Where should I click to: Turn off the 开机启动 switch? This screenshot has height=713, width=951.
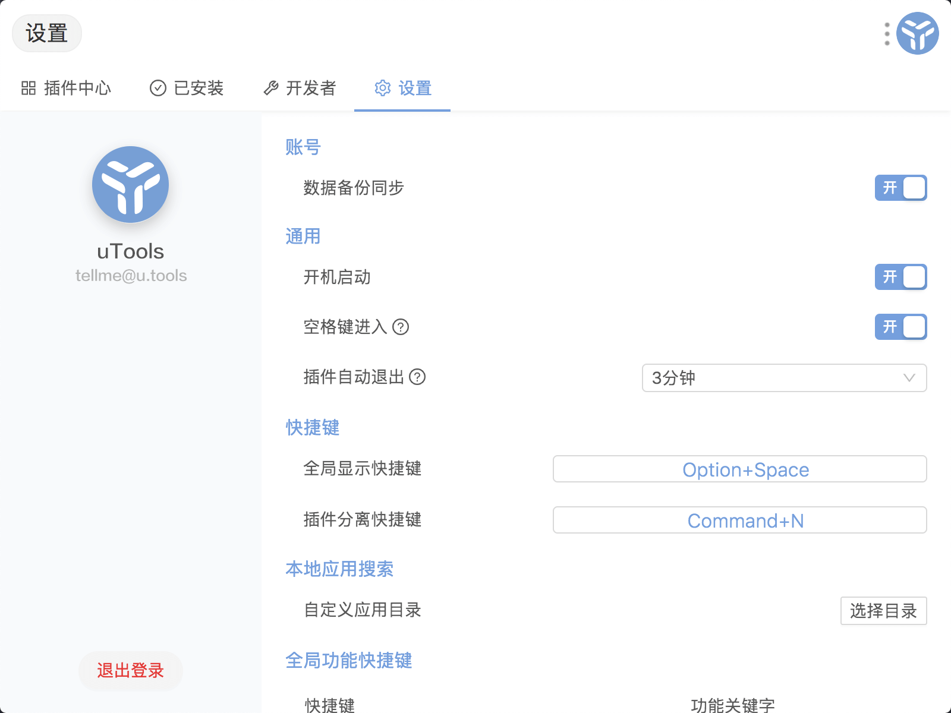point(900,277)
